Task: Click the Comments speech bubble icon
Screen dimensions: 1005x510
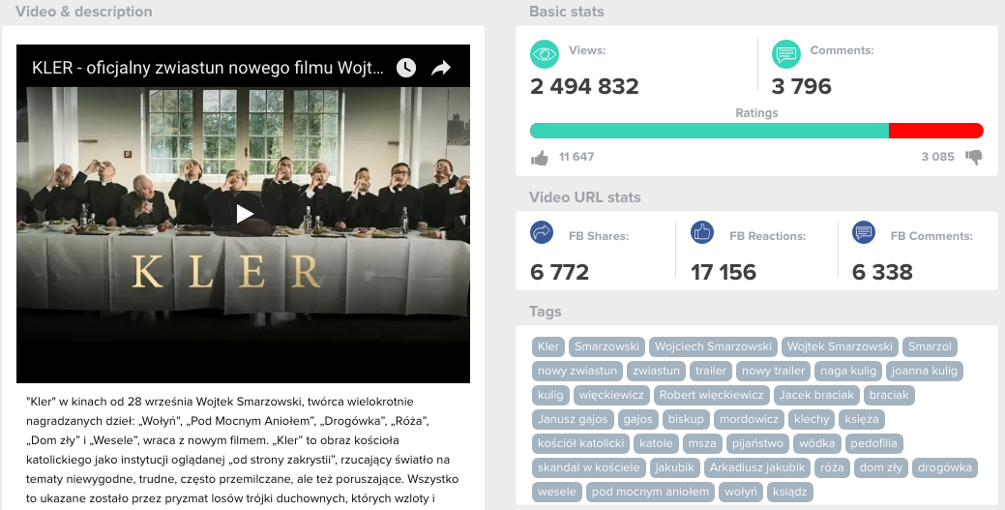Action: coord(785,54)
